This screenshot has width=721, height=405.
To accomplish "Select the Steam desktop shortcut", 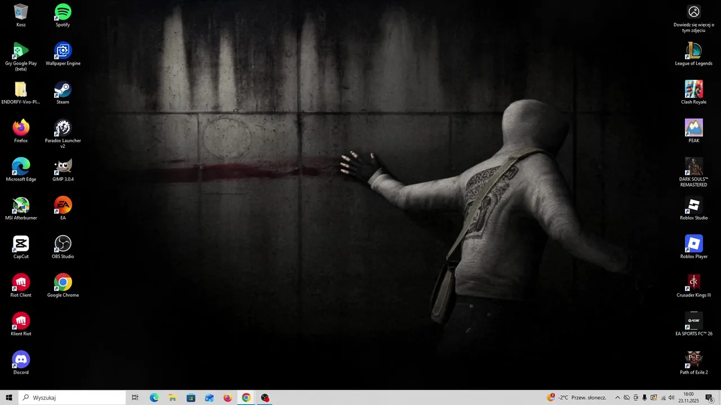I will point(63,93).
